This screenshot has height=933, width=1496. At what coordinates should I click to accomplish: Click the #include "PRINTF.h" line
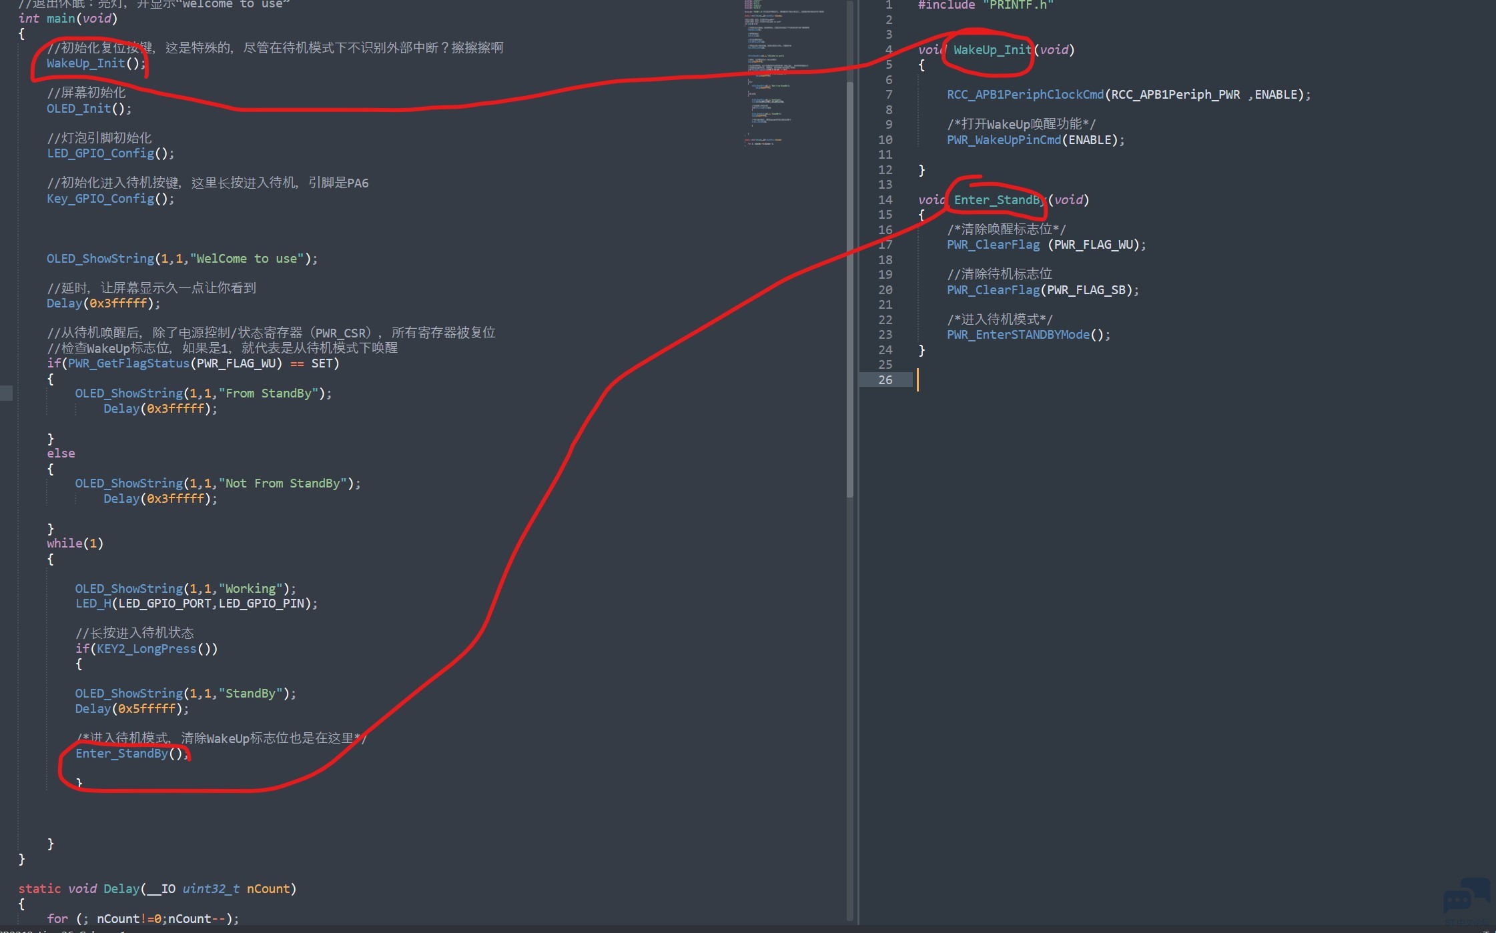pos(986,5)
